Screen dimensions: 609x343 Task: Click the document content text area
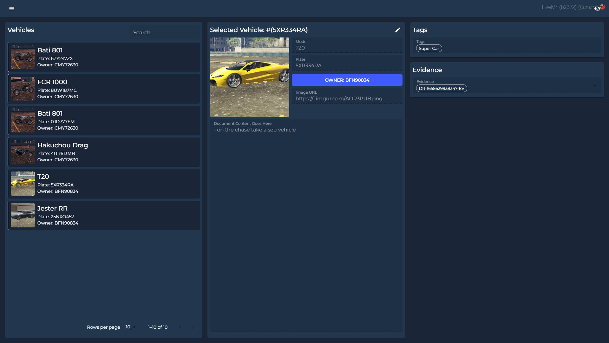[x=306, y=225]
